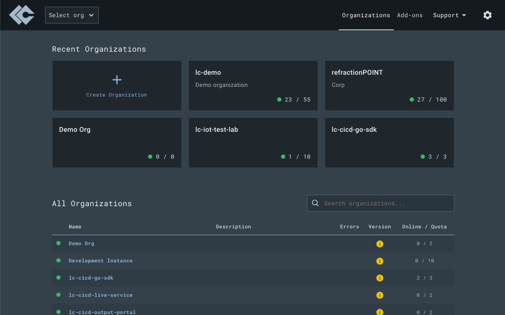Go to the Add-ons tab
The width and height of the screenshot is (505, 315).
click(410, 15)
